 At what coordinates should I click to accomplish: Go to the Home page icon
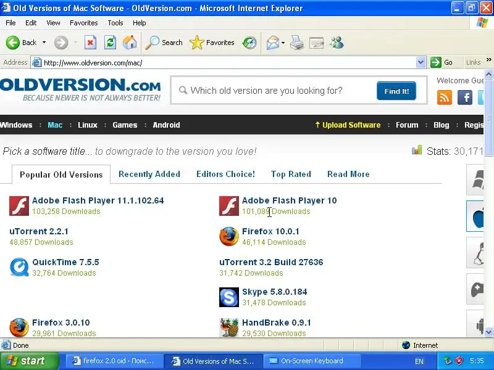130,43
